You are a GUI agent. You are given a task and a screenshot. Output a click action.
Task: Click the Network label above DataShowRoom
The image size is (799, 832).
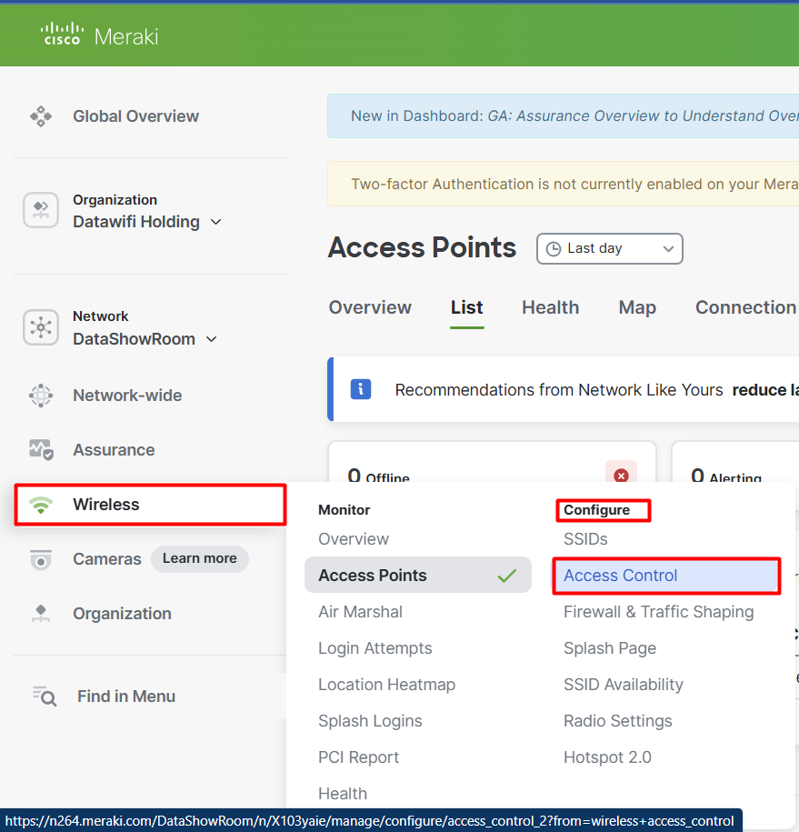[100, 316]
